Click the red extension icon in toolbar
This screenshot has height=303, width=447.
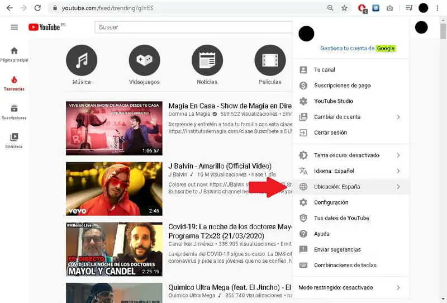click(363, 8)
